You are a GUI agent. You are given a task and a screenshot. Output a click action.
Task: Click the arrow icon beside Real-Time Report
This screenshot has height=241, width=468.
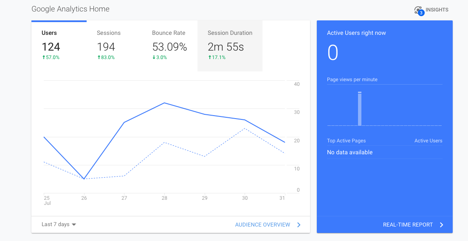point(442,225)
